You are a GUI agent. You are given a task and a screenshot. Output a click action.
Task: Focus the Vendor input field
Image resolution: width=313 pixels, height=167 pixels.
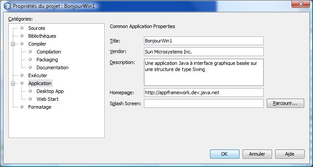[204, 52]
